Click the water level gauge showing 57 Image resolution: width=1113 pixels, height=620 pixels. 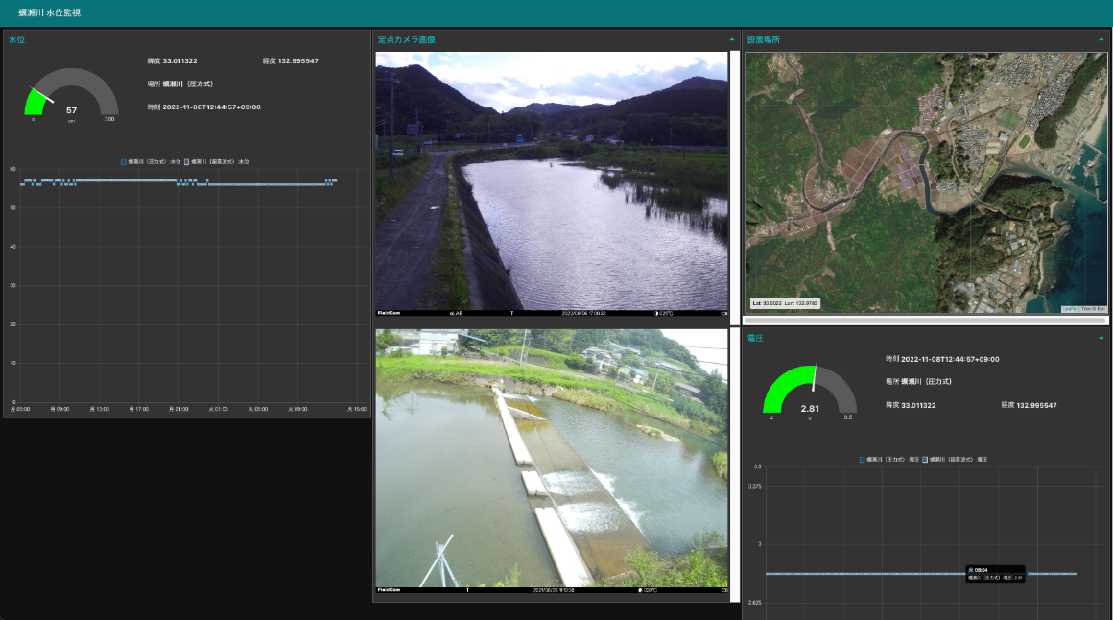point(71,94)
